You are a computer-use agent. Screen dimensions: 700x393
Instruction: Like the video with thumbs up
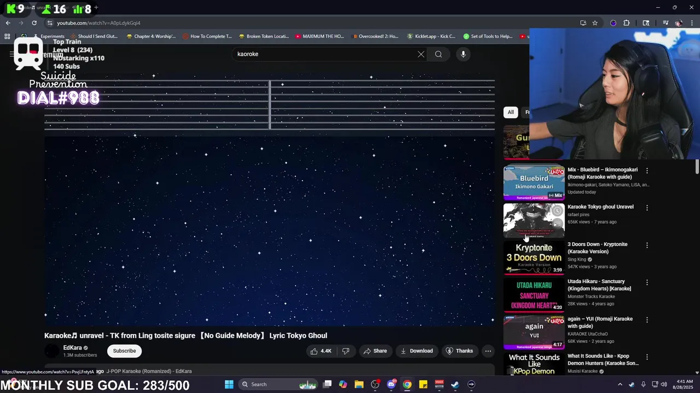(x=322, y=351)
